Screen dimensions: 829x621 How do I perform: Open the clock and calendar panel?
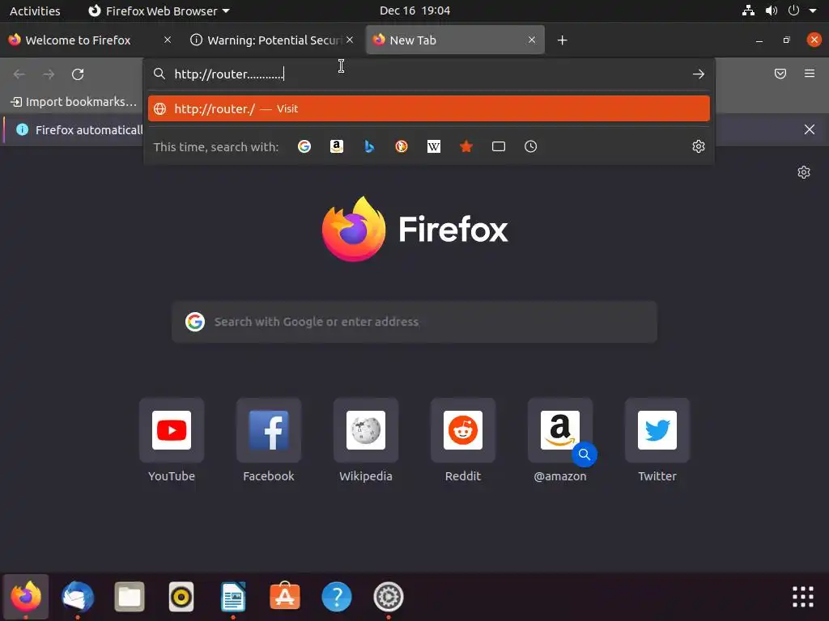pyautogui.click(x=414, y=11)
